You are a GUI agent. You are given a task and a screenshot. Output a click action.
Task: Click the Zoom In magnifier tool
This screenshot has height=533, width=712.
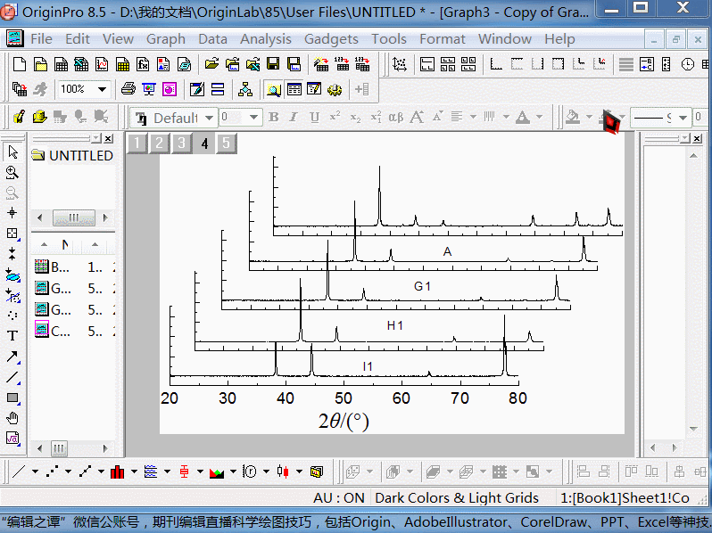tap(12, 172)
